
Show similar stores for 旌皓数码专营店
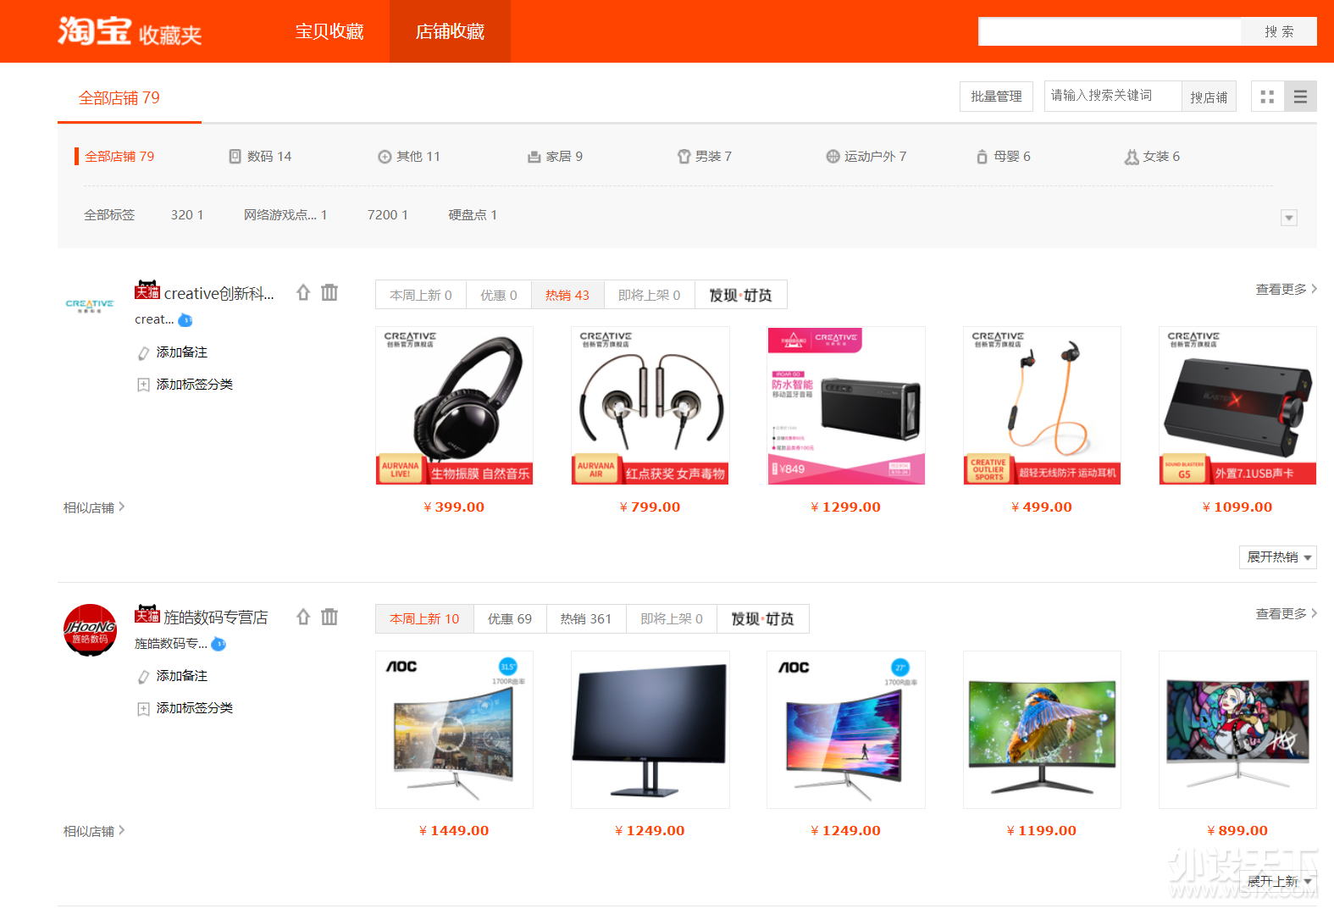click(x=94, y=831)
